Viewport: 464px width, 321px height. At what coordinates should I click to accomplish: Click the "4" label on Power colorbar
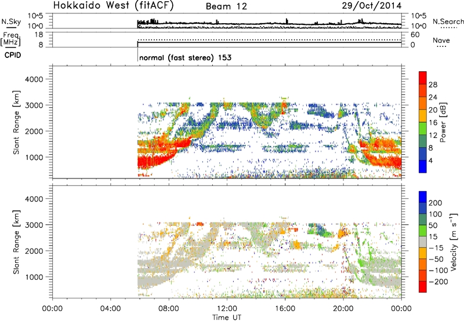[x=430, y=161]
